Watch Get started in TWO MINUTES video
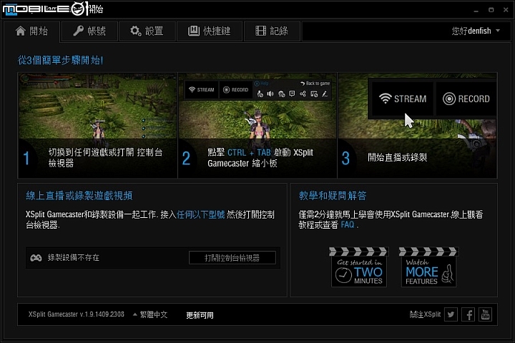 (359, 267)
